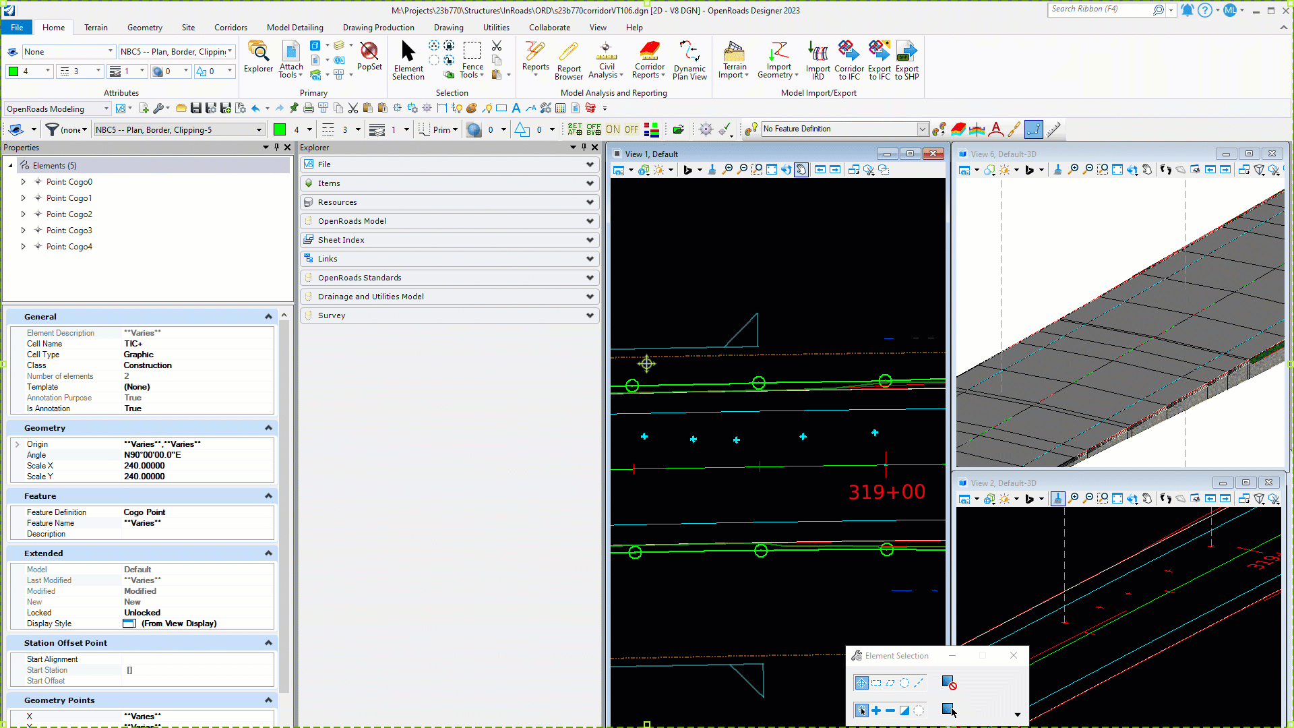This screenshot has height=728, width=1294.
Task: Click the Corridor Reports button
Action: pyautogui.click(x=649, y=59)
